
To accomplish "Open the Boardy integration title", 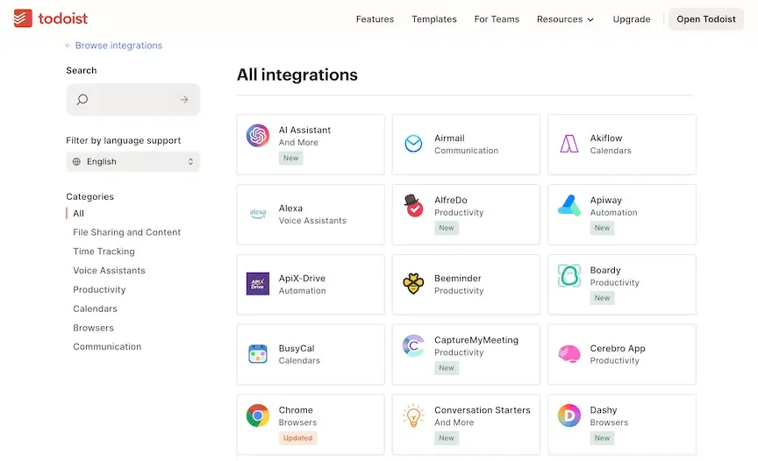I will (605, 270).
